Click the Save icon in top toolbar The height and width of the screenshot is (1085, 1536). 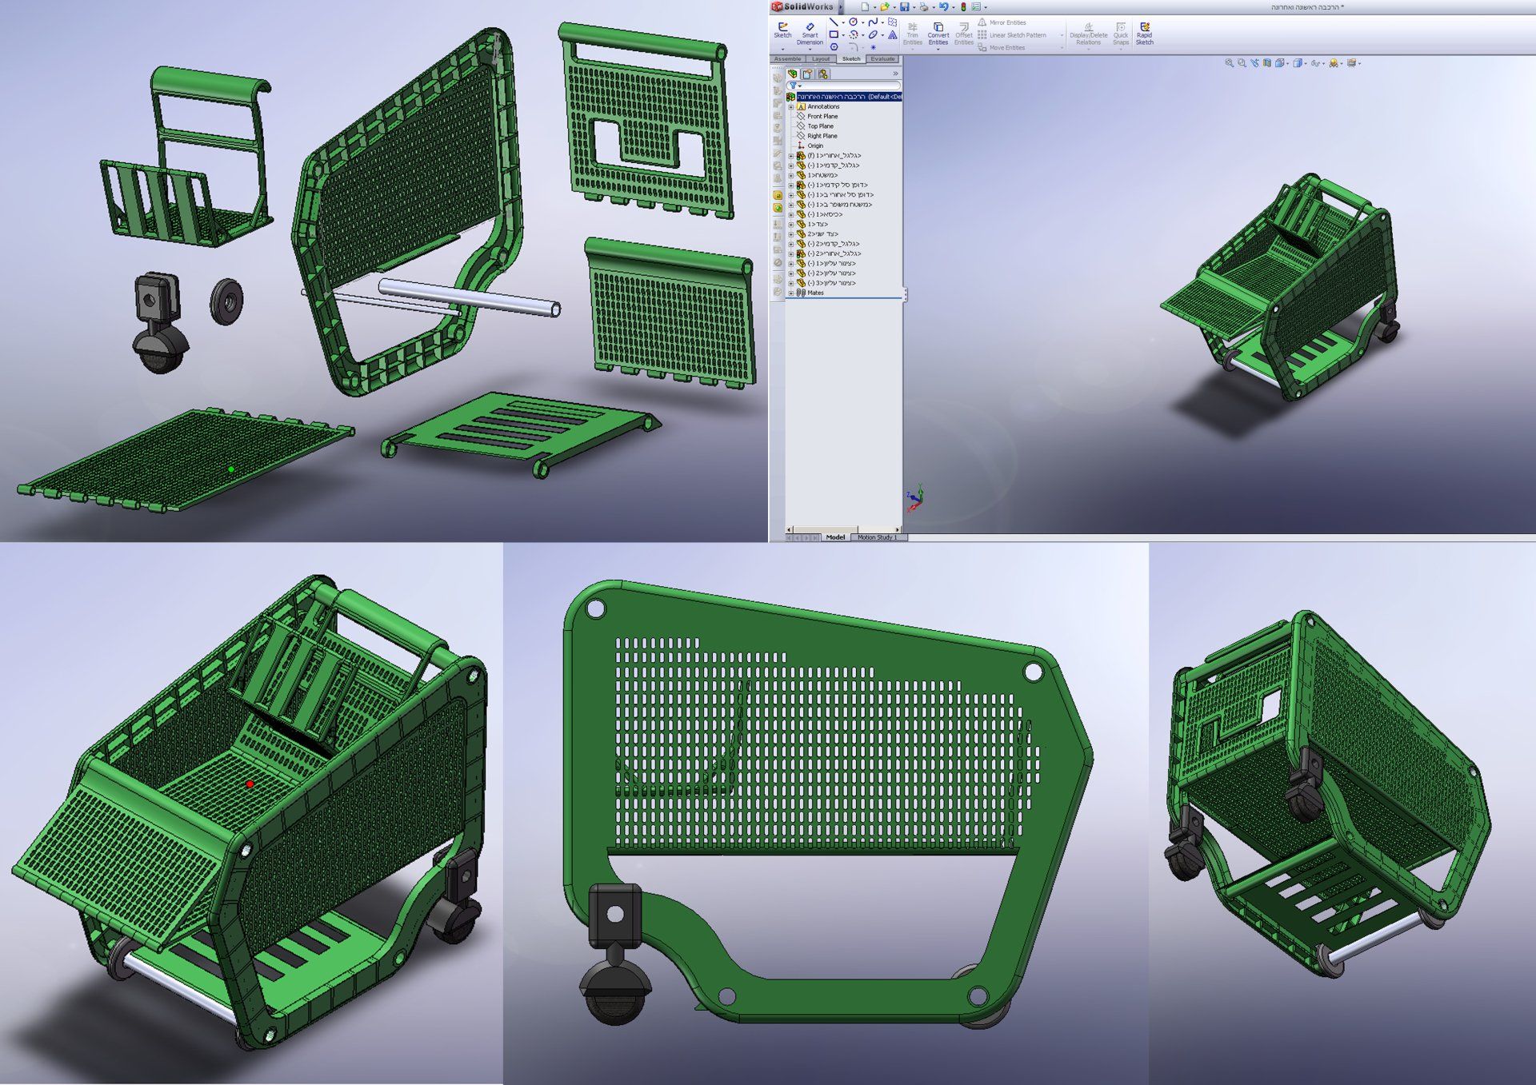pyautogui.click(x=904, y=6)
